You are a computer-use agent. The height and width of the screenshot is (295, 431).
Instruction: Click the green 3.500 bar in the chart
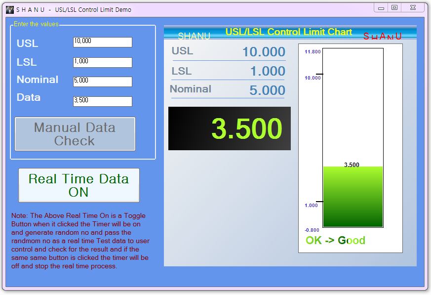click(x=353, y=197)
